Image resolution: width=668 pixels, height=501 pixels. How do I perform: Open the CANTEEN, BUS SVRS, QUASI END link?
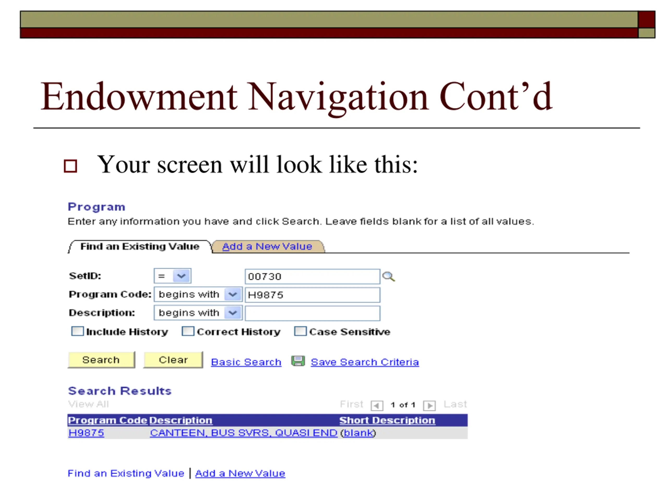pyautogui.click(x=243, y=433)
